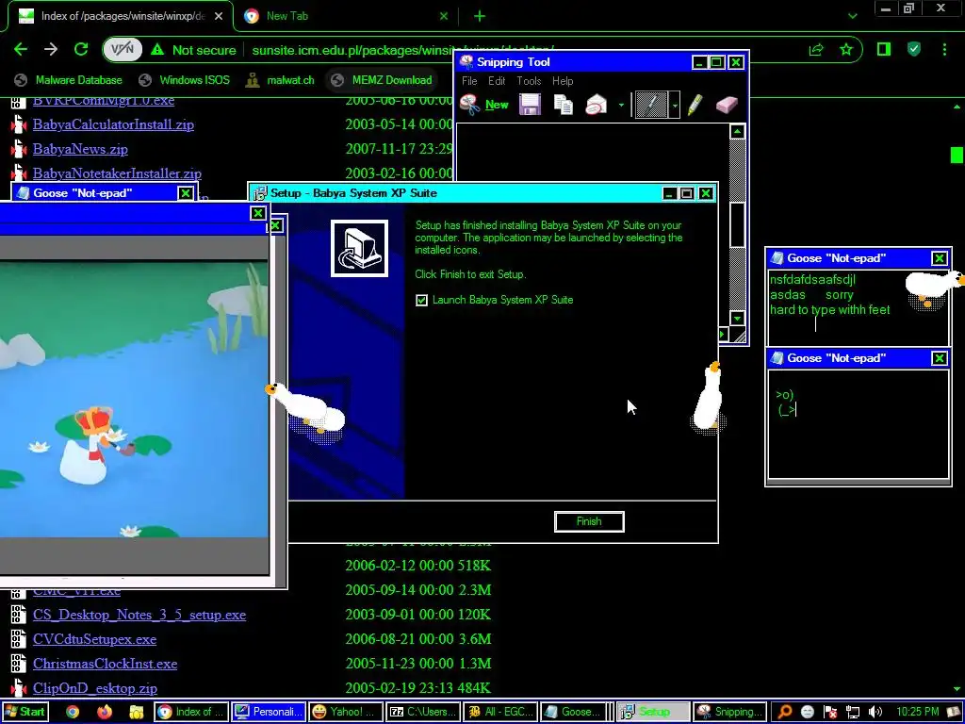
Task: Launch Firefox from the taskbar quick launch
Action: [105, 712]
